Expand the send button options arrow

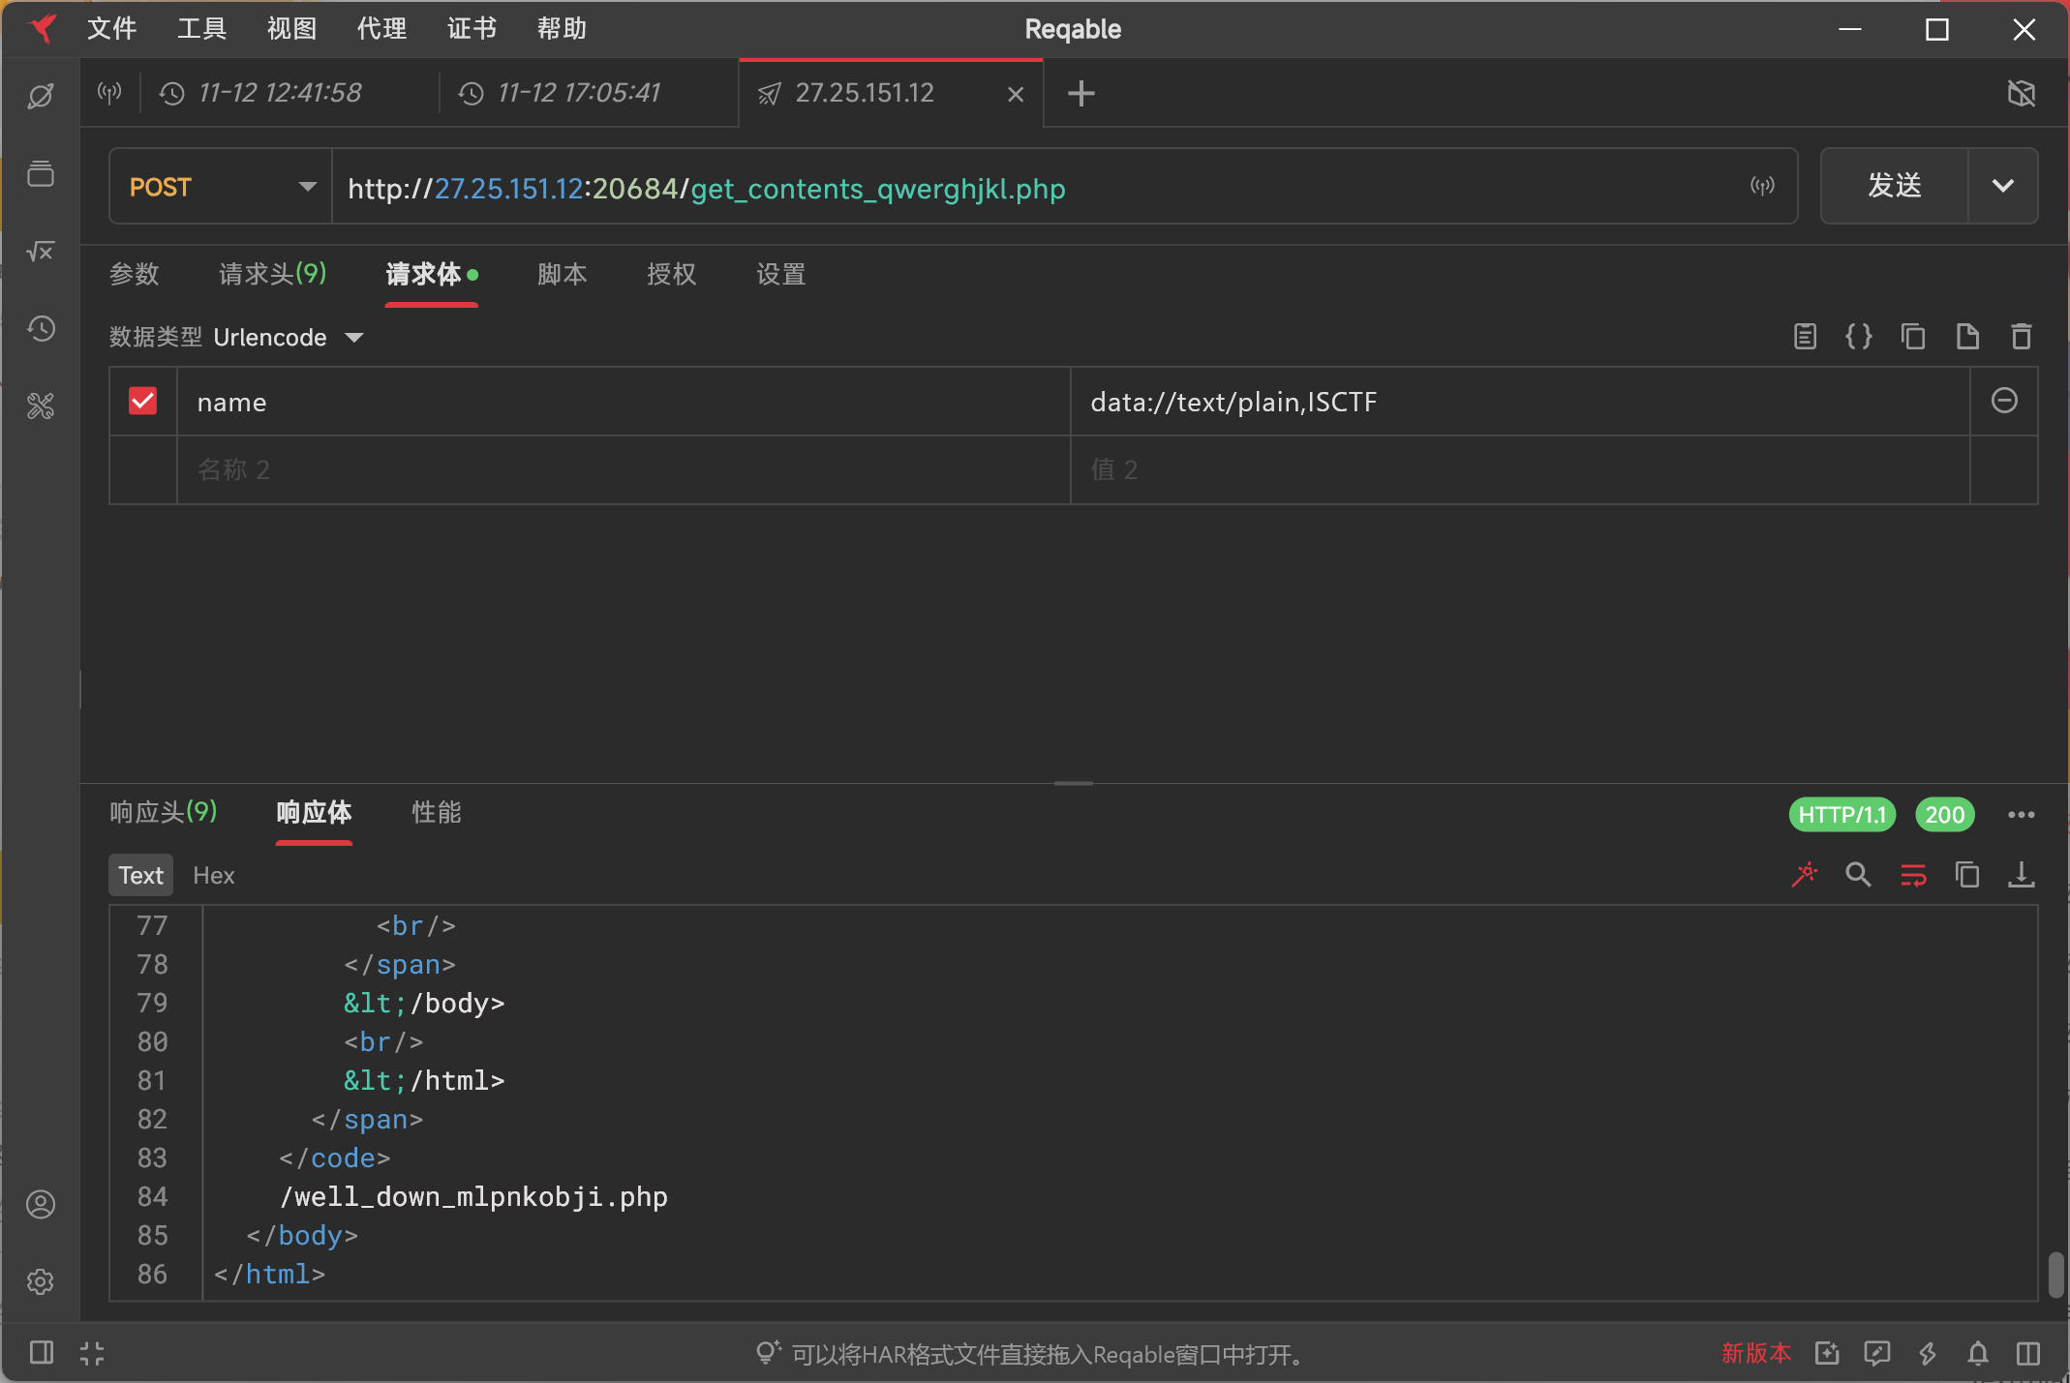pos(2003,186)
